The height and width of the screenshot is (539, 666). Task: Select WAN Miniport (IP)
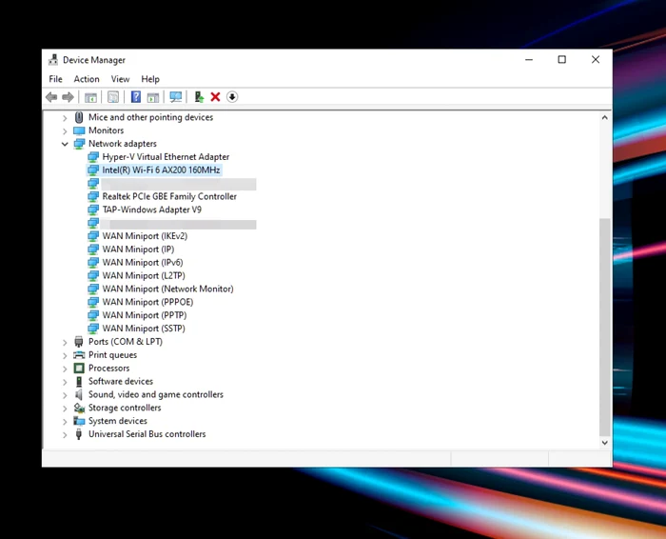(138, 250)
